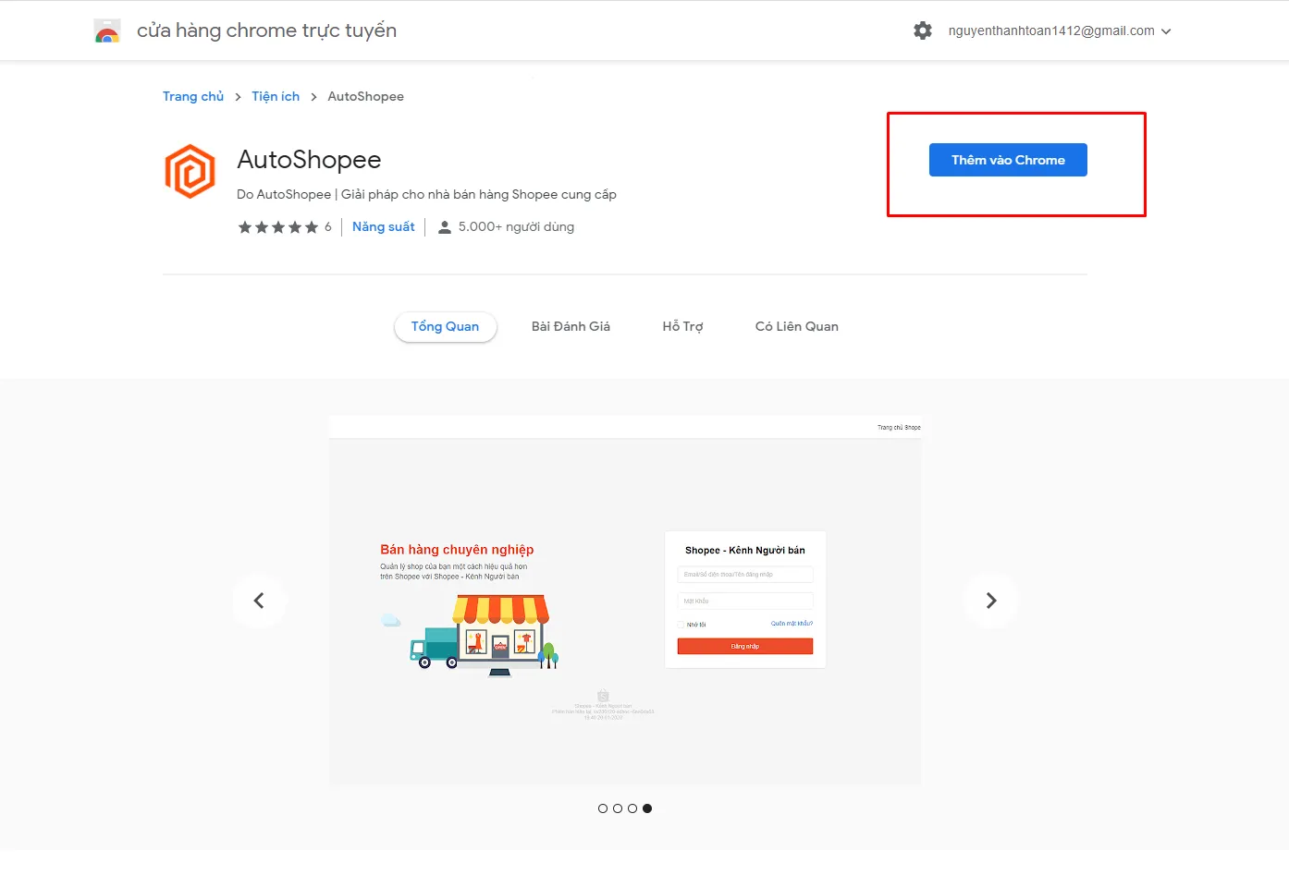Click the Chrome Web Store logo
This screenshot has height=887, width=1289.
tap(107, 31)
